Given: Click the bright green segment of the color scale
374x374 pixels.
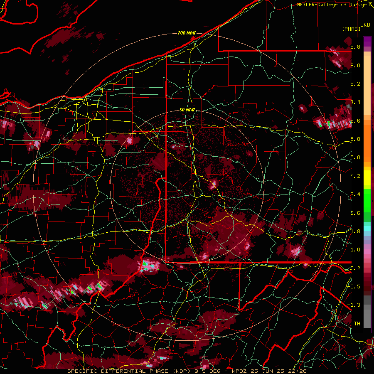Looking at the screenshot, I should pyautogui.click(x=367, y=201).
